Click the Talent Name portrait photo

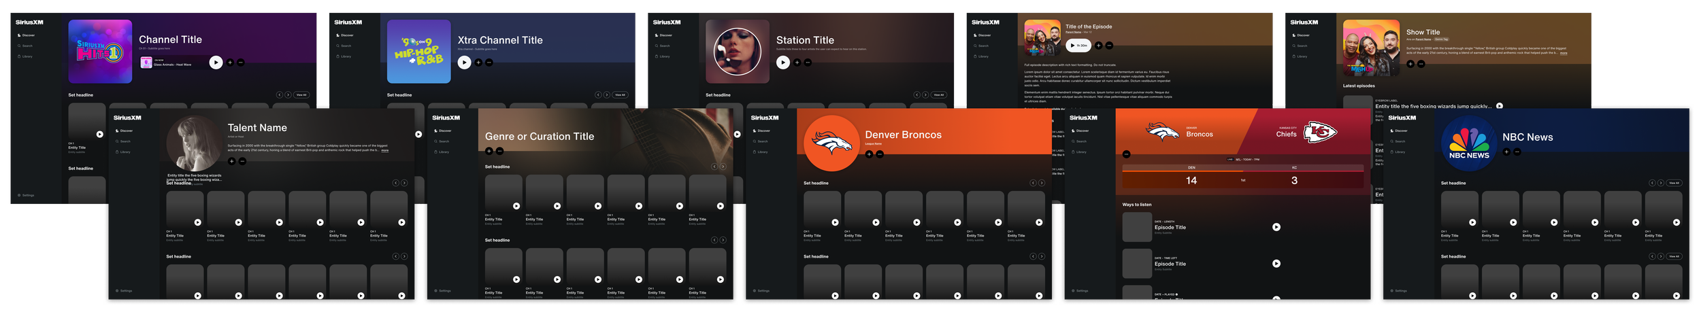(x=193, y=143)
